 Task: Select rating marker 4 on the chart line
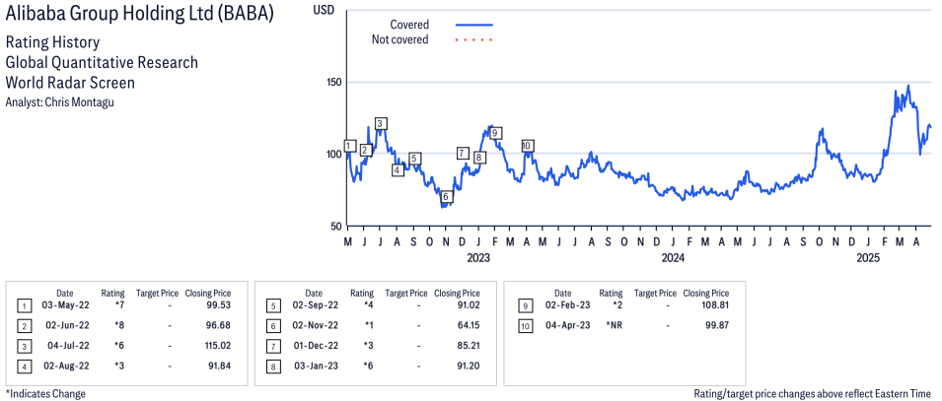[398, 170]
